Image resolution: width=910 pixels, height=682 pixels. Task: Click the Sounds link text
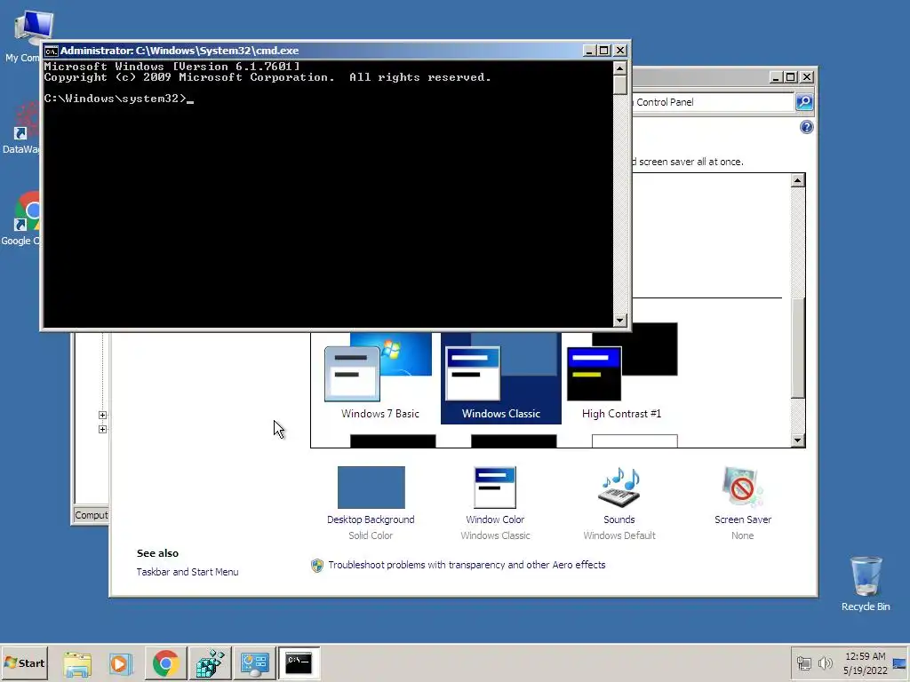[x=619, y=519]
